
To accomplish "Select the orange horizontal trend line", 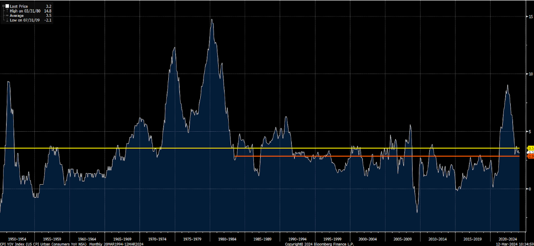I will (x=377, y=156).
